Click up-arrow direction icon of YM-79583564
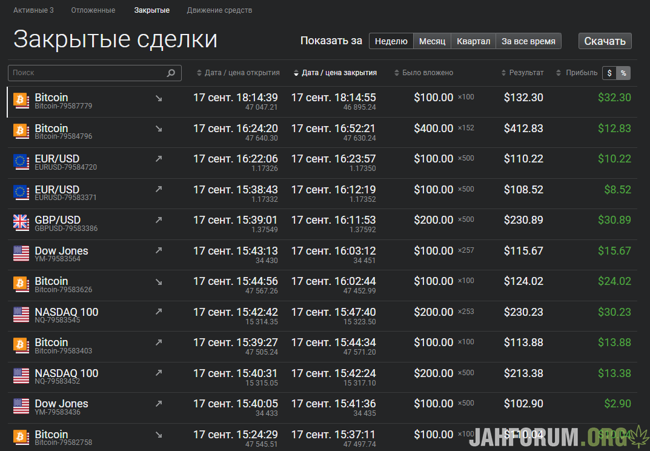Image resolution: width=650 pixels, height=451 pixels. pyautogui.click(x=159, y=250)
